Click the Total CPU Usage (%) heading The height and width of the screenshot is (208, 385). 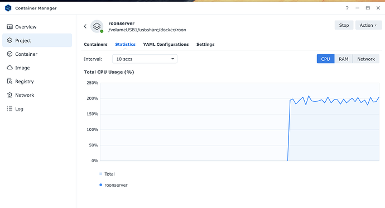[x=109, y=72]
